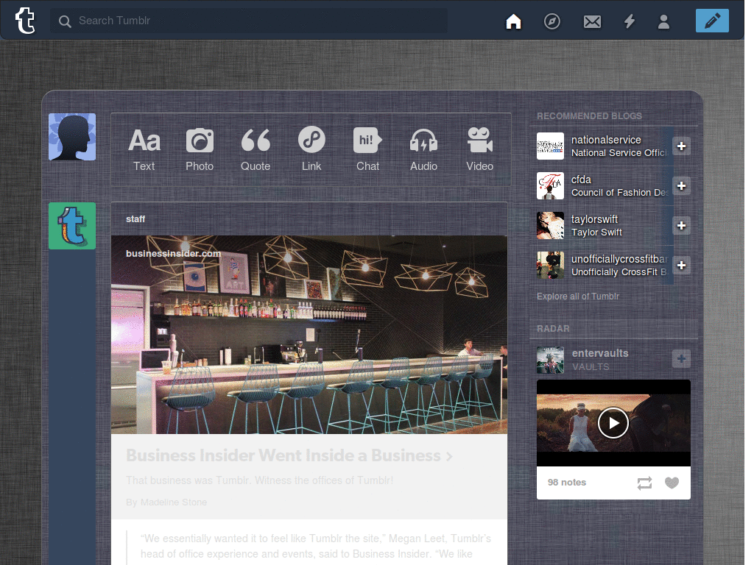
Task: Click the blue pencil compose button
Action: pyautogui.click(x=712, y=21)
